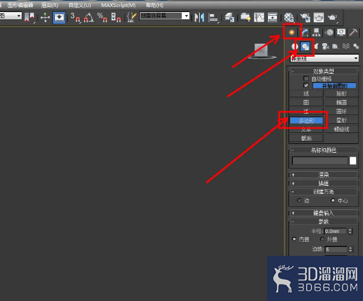Select the Lights category icon
363x301 pixels.
(316, 46)
